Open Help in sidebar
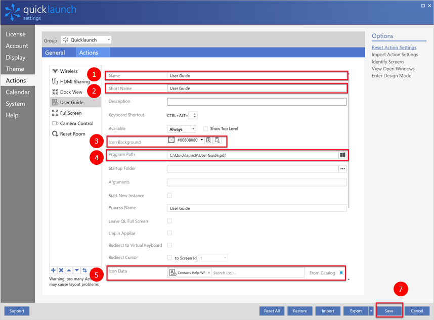 tap(12, 115)
